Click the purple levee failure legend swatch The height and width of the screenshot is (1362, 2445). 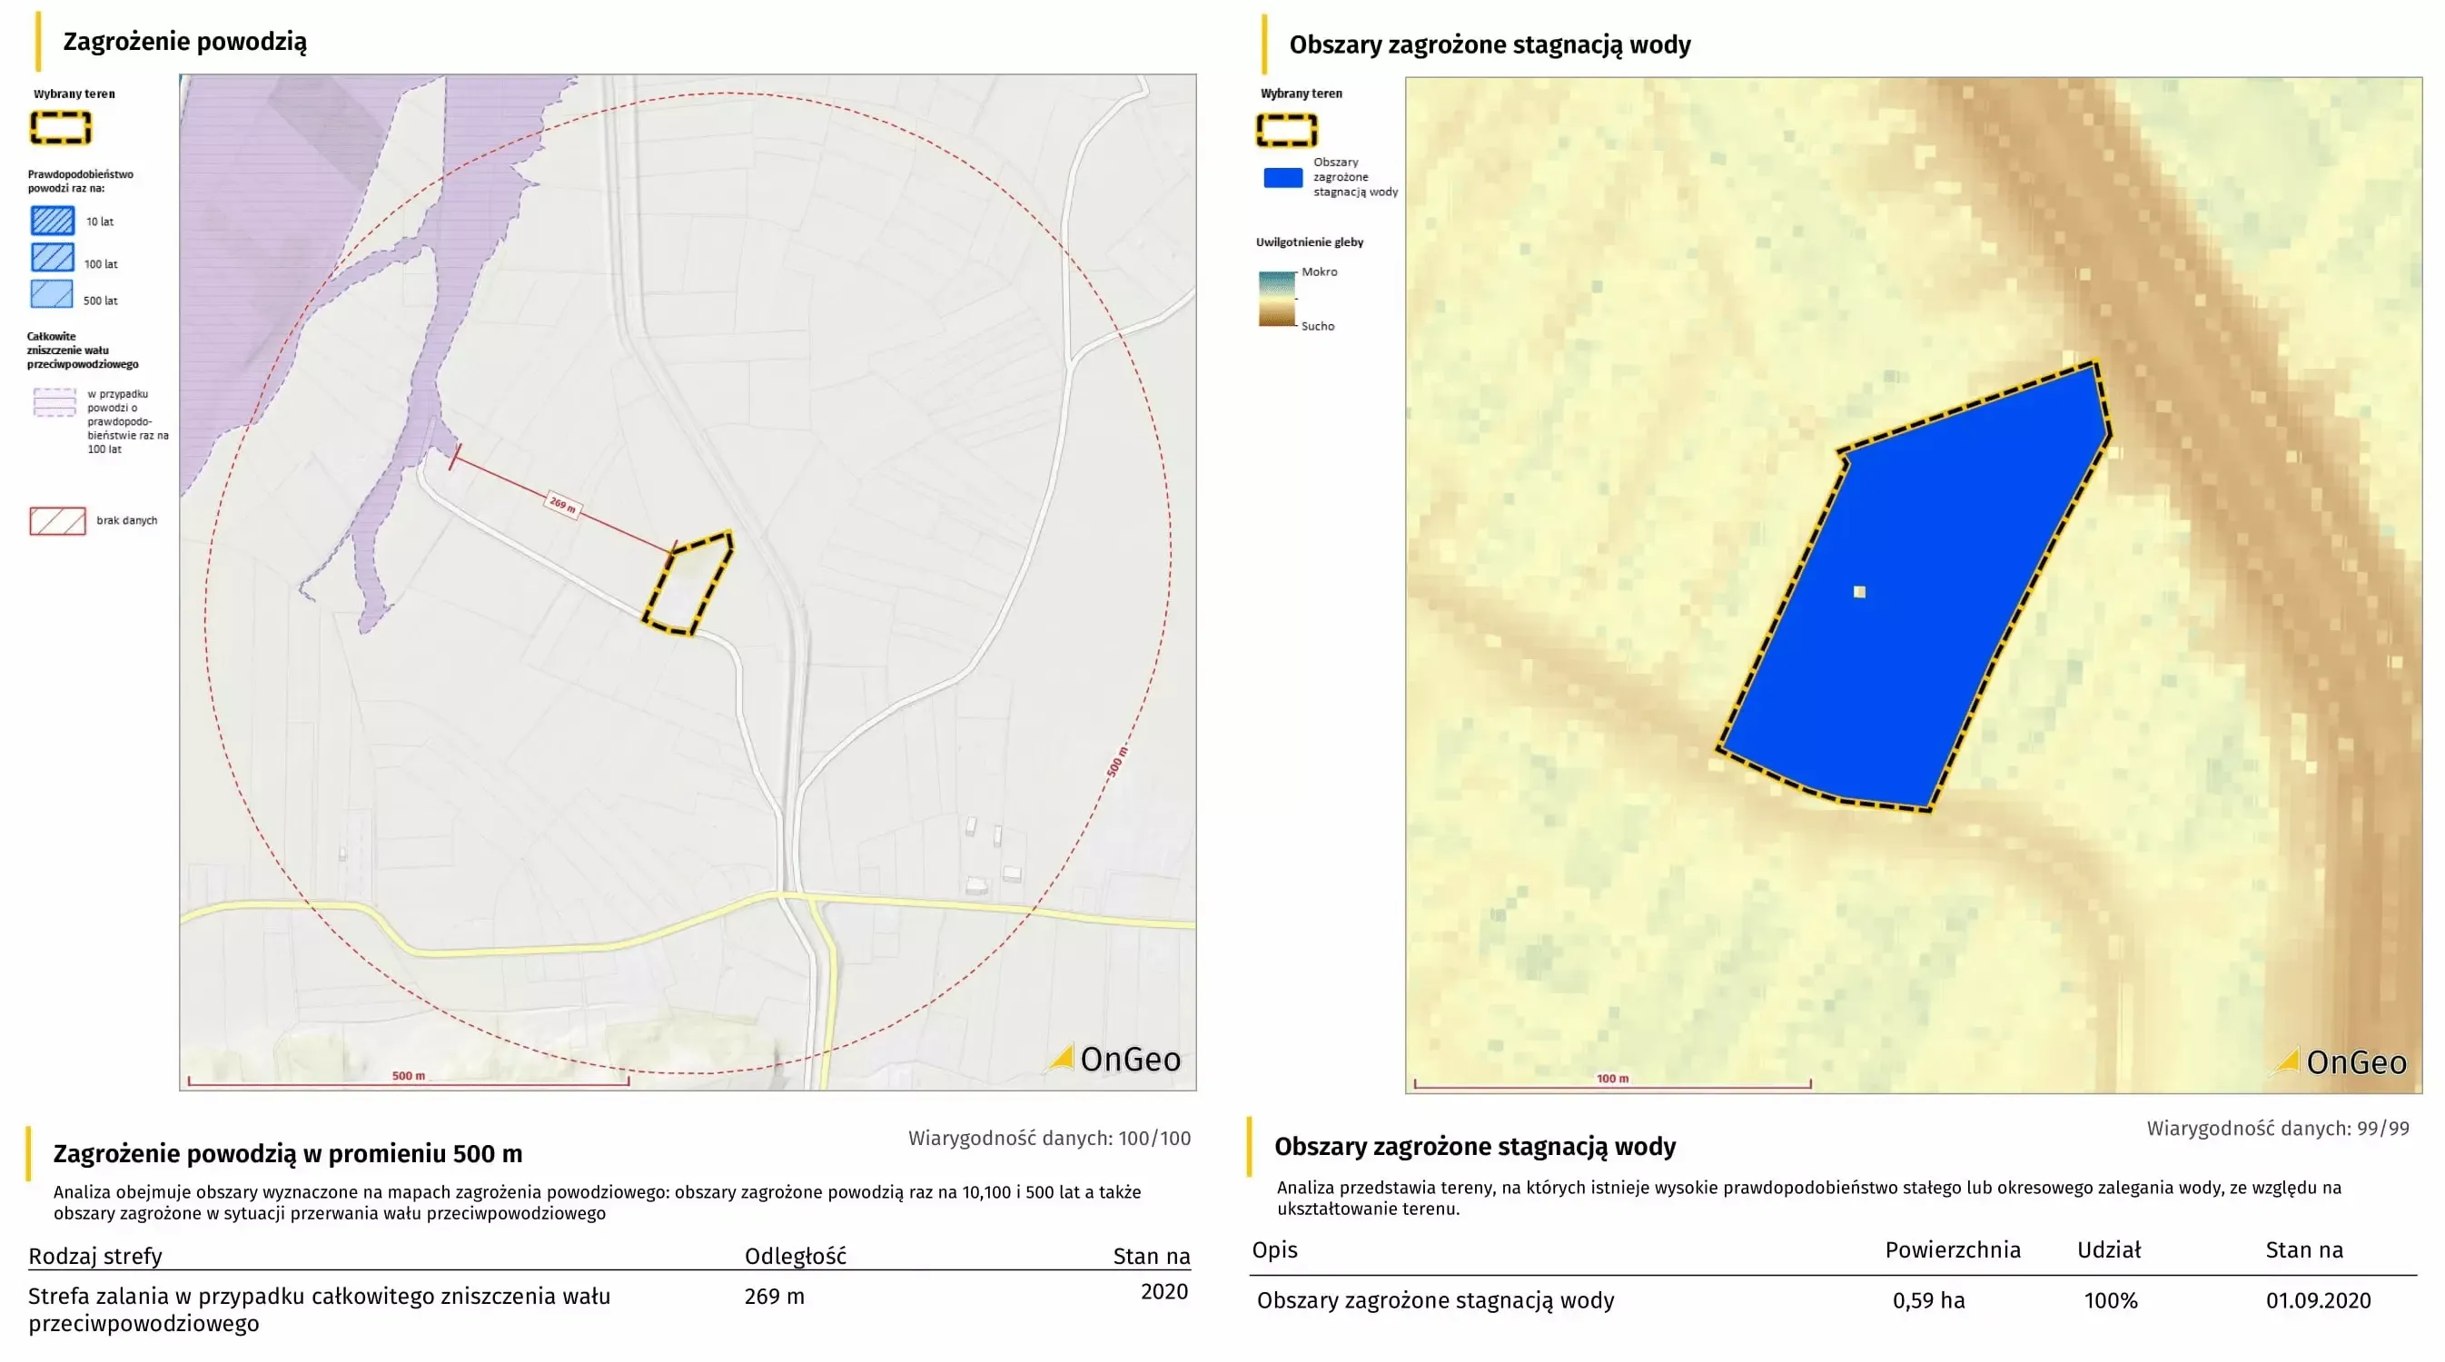point(54,402)
